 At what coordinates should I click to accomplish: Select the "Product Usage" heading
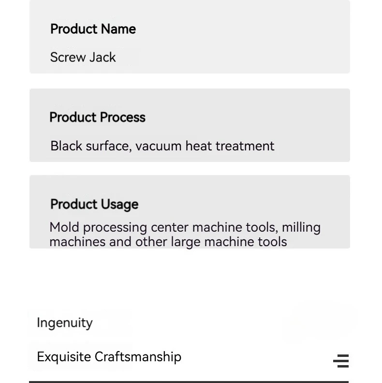(x=94, y=204)
